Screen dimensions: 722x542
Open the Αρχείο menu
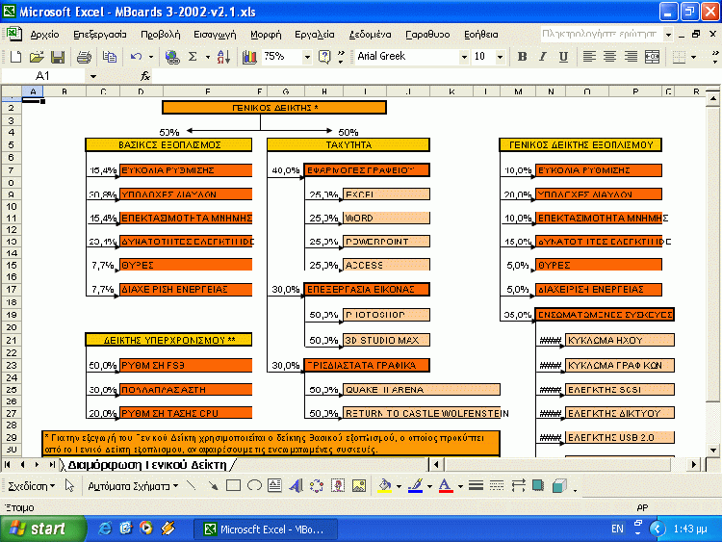(44, 35)
